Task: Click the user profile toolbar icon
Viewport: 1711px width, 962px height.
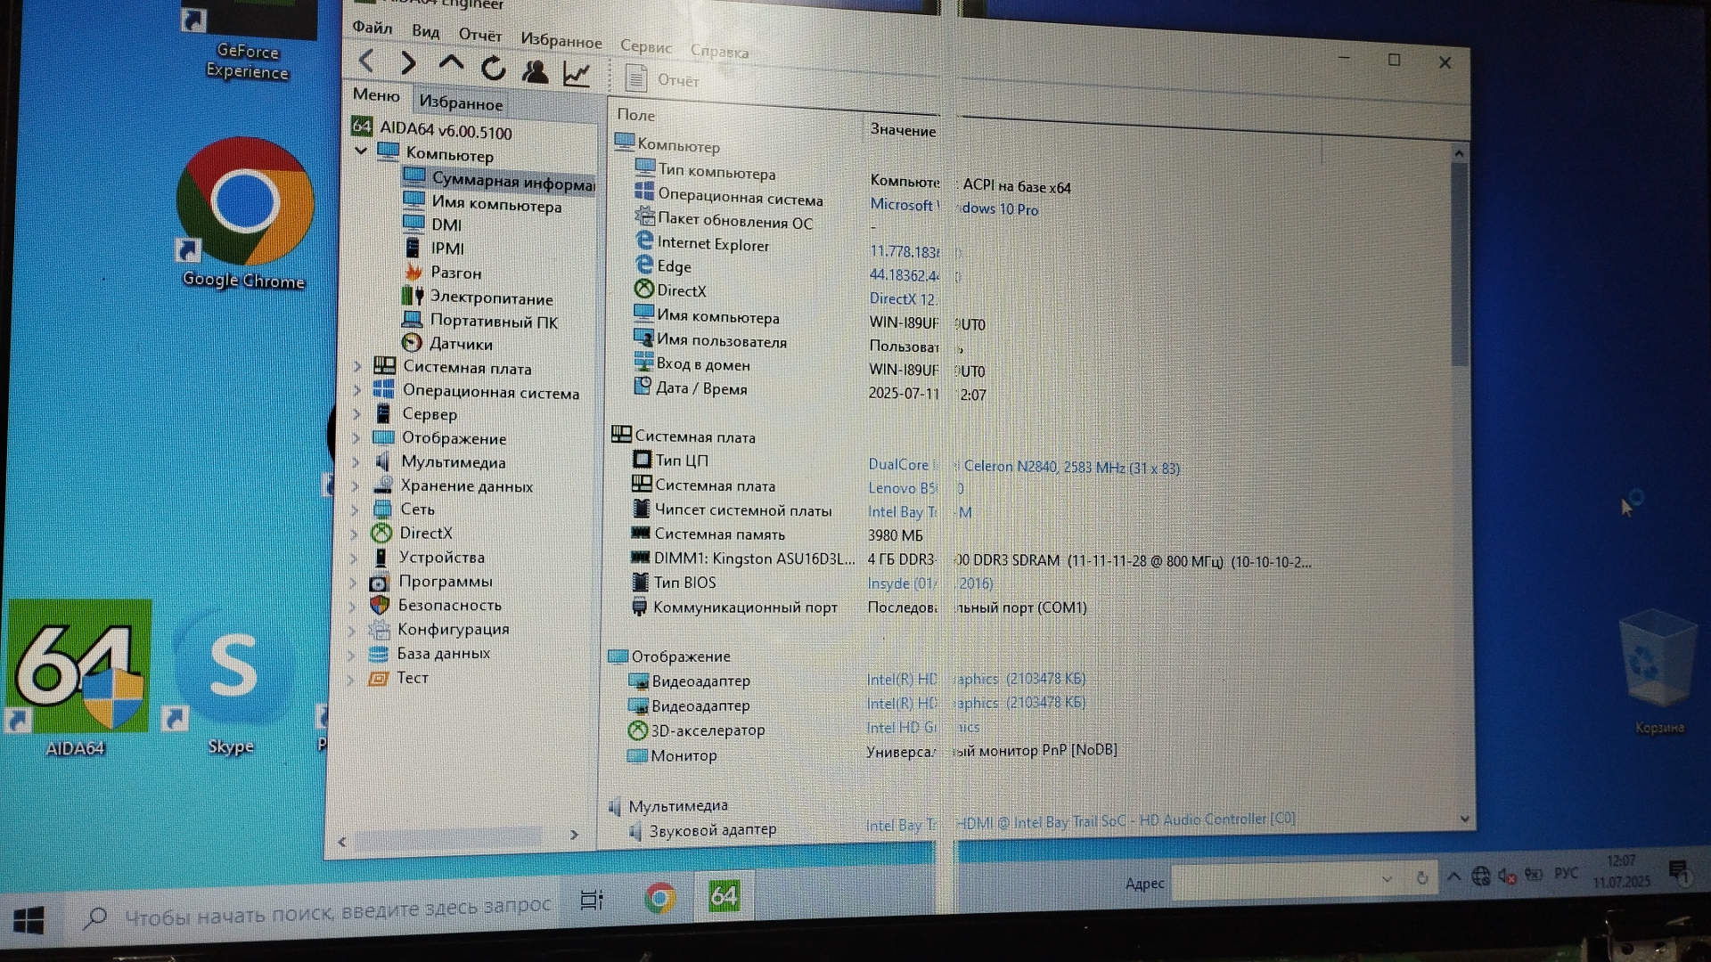Action: 535,72
